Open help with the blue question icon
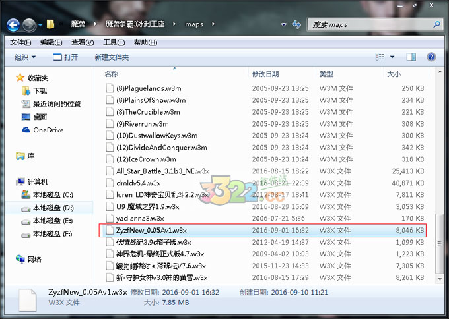The height and width of the screenshot is (319, 449). (431, 57)
